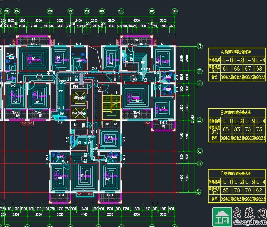Open the chongzhu.cn watermark link
This screenshot has height=227, width=267.
[x=249, y=224]
